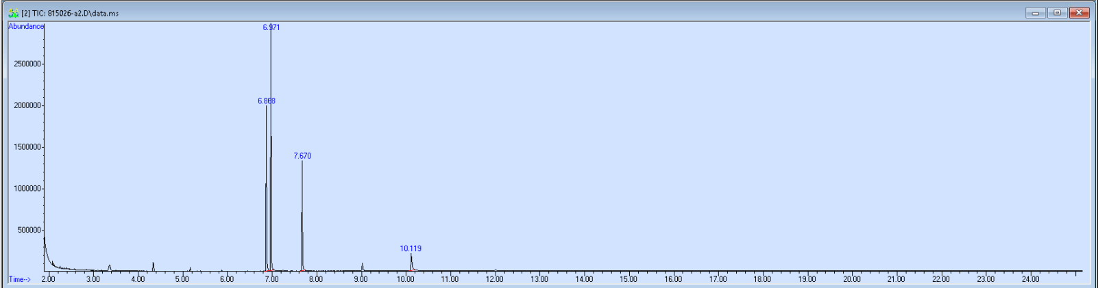Select the 6.868 peak label
Screen dimensions: 1098x288
(267, 101)
